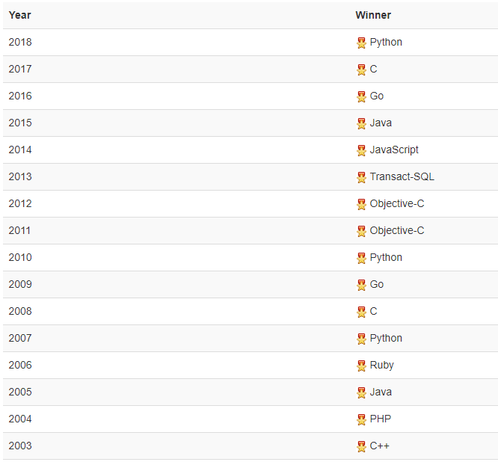The width and height of the screenshot is (498, 462).
Task: Click the medal icon next to PHP
Action: point(361,420)
